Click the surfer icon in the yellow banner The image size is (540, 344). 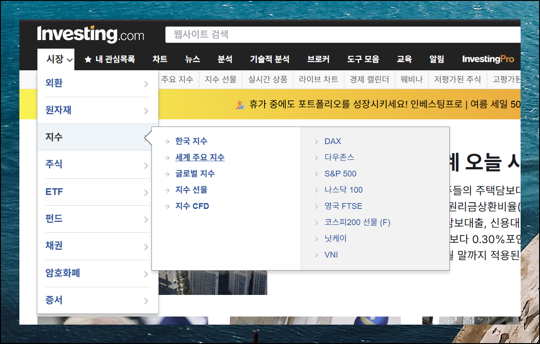[x=240, y=104]
